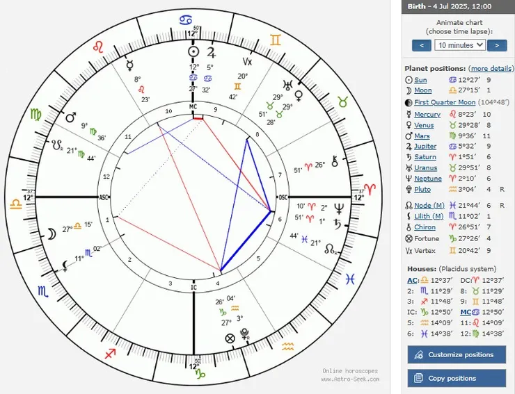The image size is (515, 394).
Task: Click the red Aries zodiac sign on wheel
Action: [x=371, y=189]
